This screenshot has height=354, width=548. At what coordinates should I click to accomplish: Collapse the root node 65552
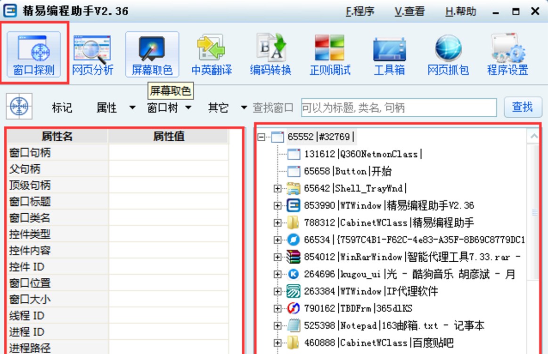pyautogui.click(x=261, y=137)
